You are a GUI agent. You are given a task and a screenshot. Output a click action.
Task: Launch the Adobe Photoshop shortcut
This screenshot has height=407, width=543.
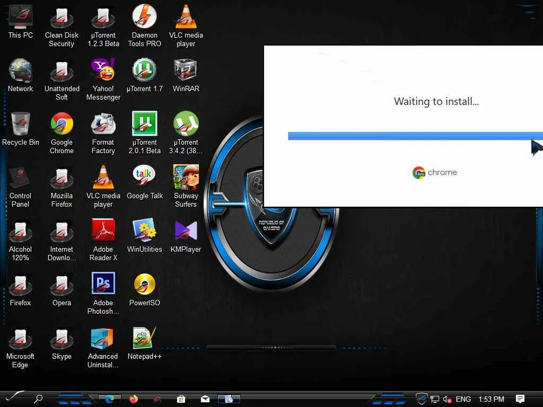(103, 294)
